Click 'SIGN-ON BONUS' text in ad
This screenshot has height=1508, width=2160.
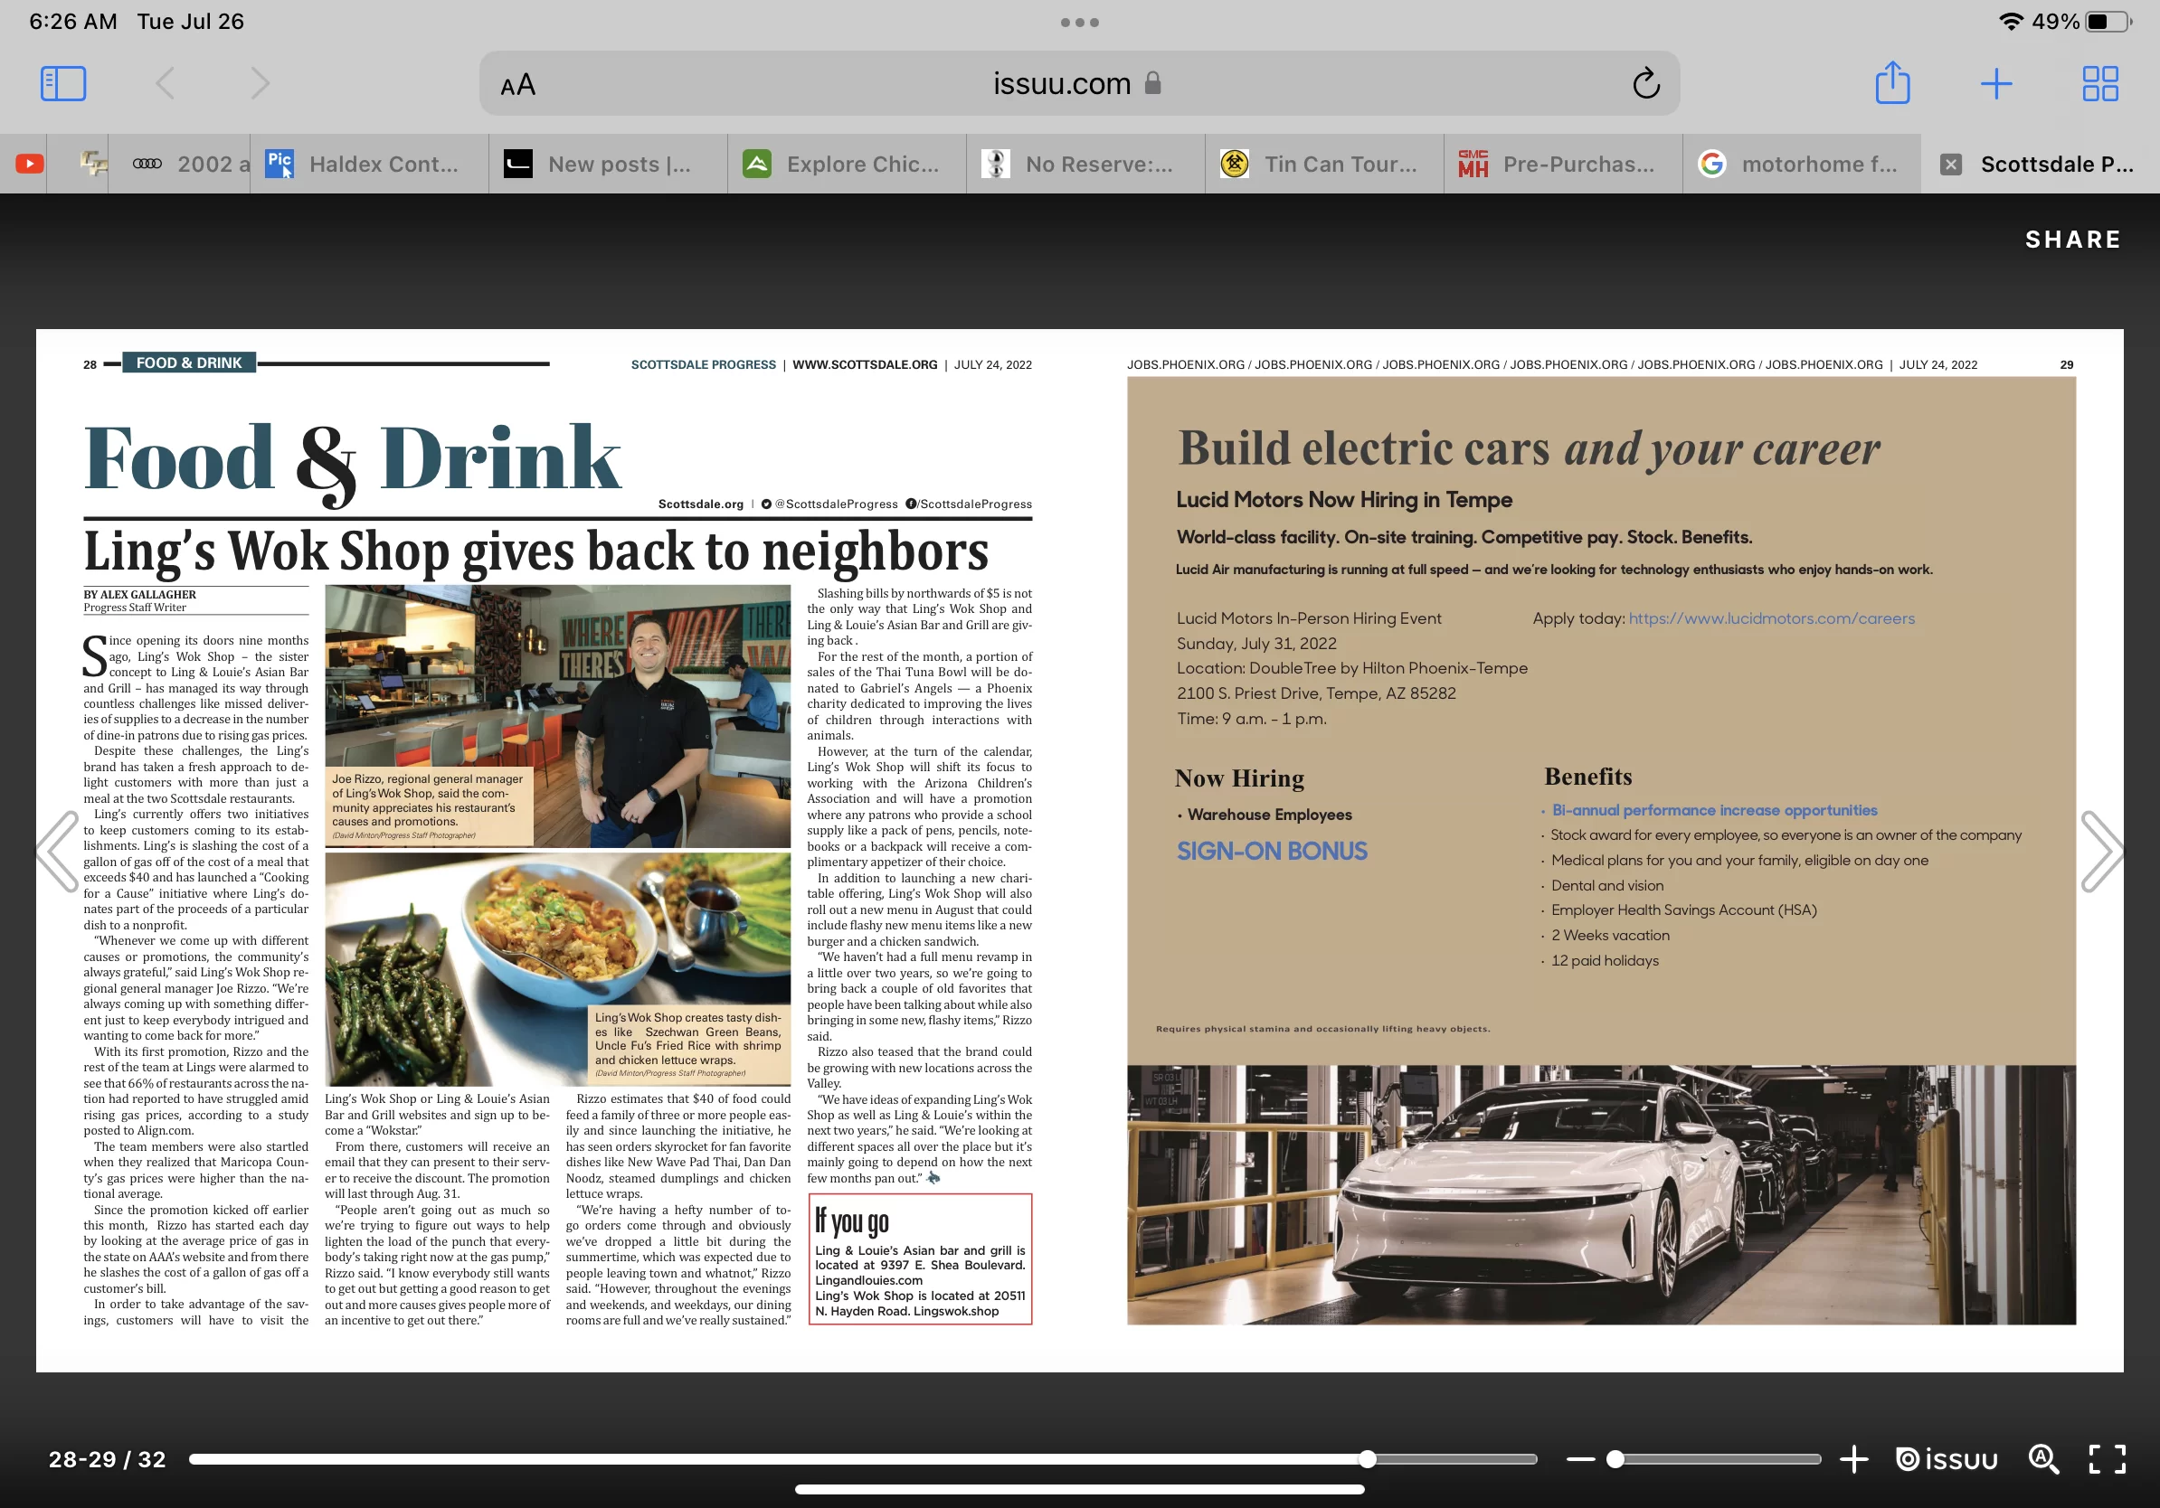pos(1272,851)
